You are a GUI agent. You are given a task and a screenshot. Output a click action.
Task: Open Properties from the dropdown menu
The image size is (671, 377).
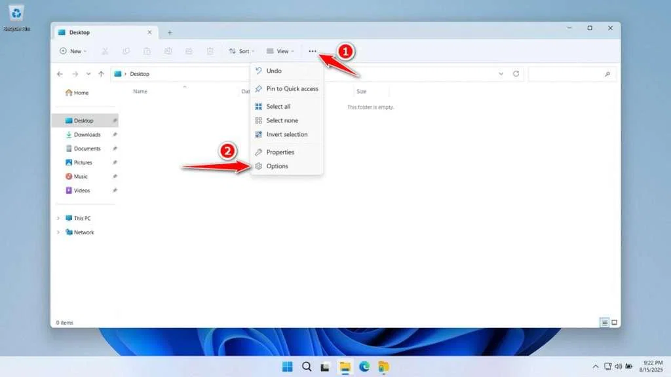tap(281, 152)
